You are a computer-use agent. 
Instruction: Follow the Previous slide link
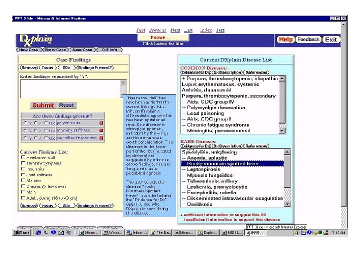click(x=157, y=30)
